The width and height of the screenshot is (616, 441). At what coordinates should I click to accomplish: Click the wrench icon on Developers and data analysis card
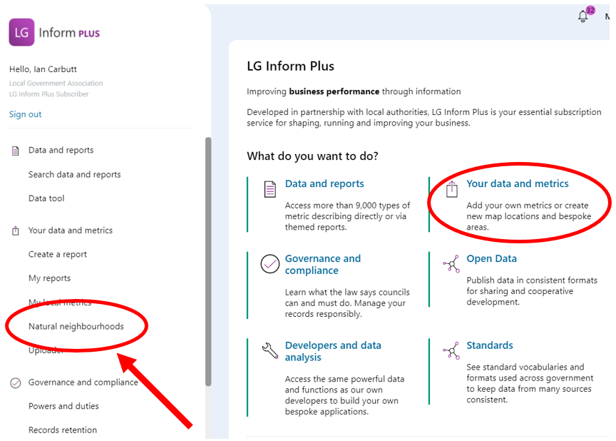click(x=270, y=350)
